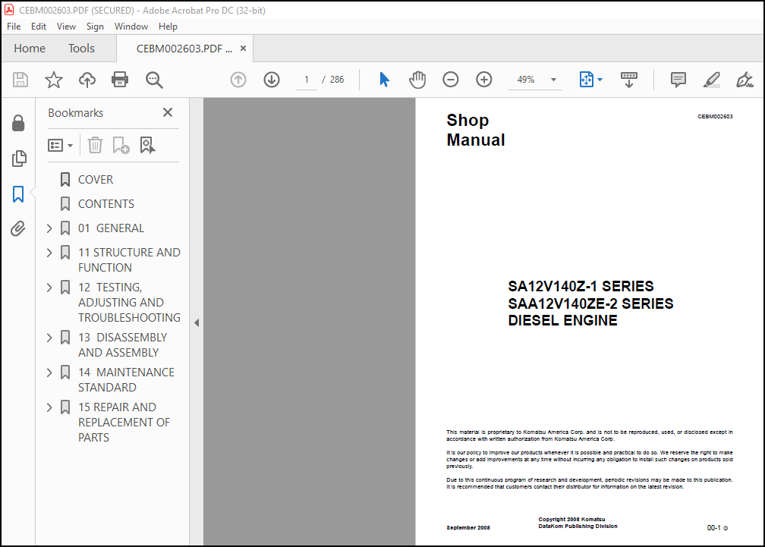Image resolution: width=765 pixels, height=547 pixels.
Task: Click the star bookmark file icon
Action: pyautogui.click(x=54, y=80)
